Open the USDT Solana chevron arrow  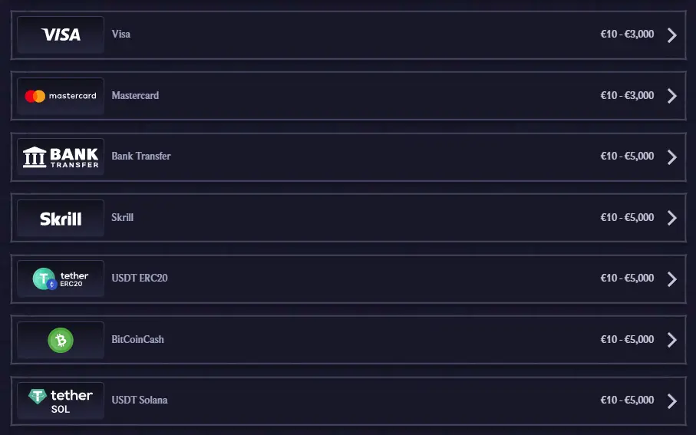[x=672, y=400]
